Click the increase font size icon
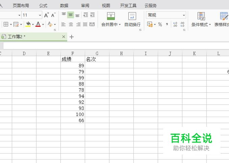 [x=47, y=15]
